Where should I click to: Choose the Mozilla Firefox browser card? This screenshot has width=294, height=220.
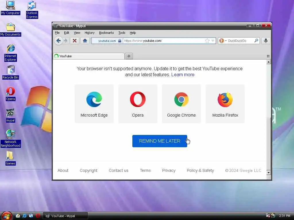pyautogui.click(x=225, y=104)
